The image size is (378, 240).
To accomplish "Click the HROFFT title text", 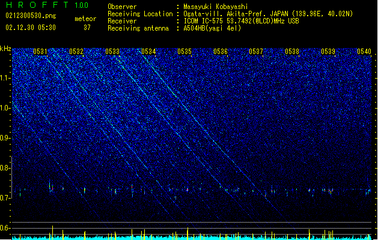I will pos(37,5).
